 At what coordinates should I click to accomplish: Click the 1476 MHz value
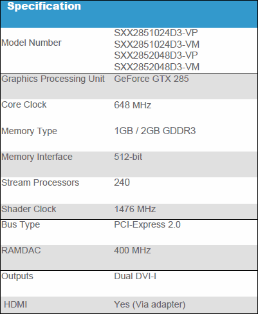click(135, 209)
